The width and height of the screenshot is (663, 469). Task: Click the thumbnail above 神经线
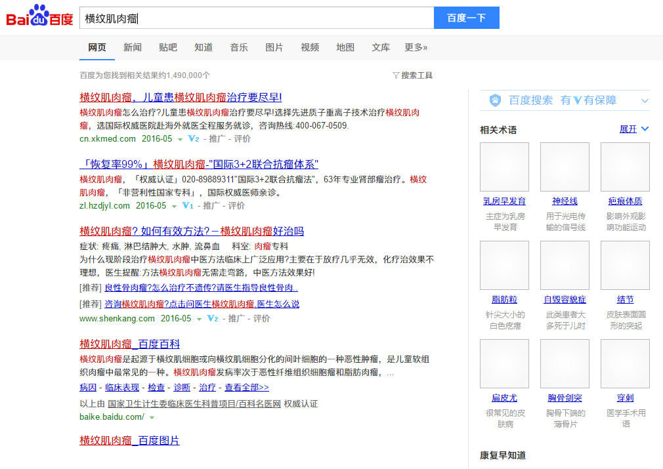pyautogui.click(x=565, y=167)
